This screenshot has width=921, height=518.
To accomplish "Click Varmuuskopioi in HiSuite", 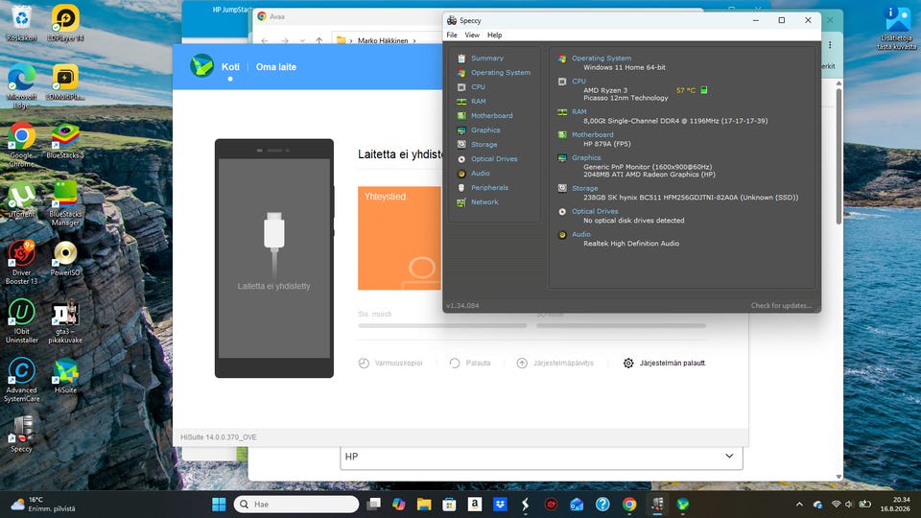I will (x=390, y=364).
